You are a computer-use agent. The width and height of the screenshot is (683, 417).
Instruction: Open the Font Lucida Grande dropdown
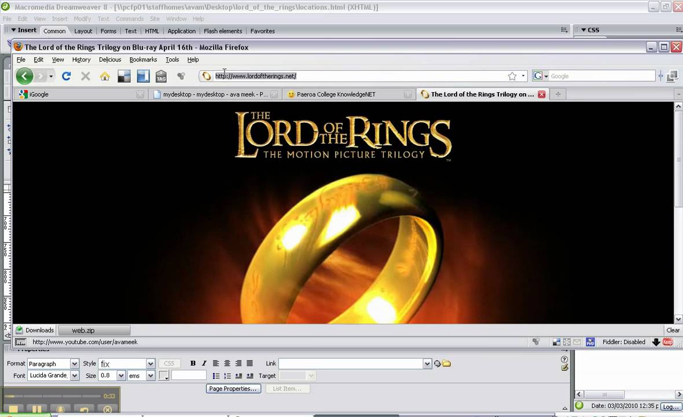[x=75, y=376]
